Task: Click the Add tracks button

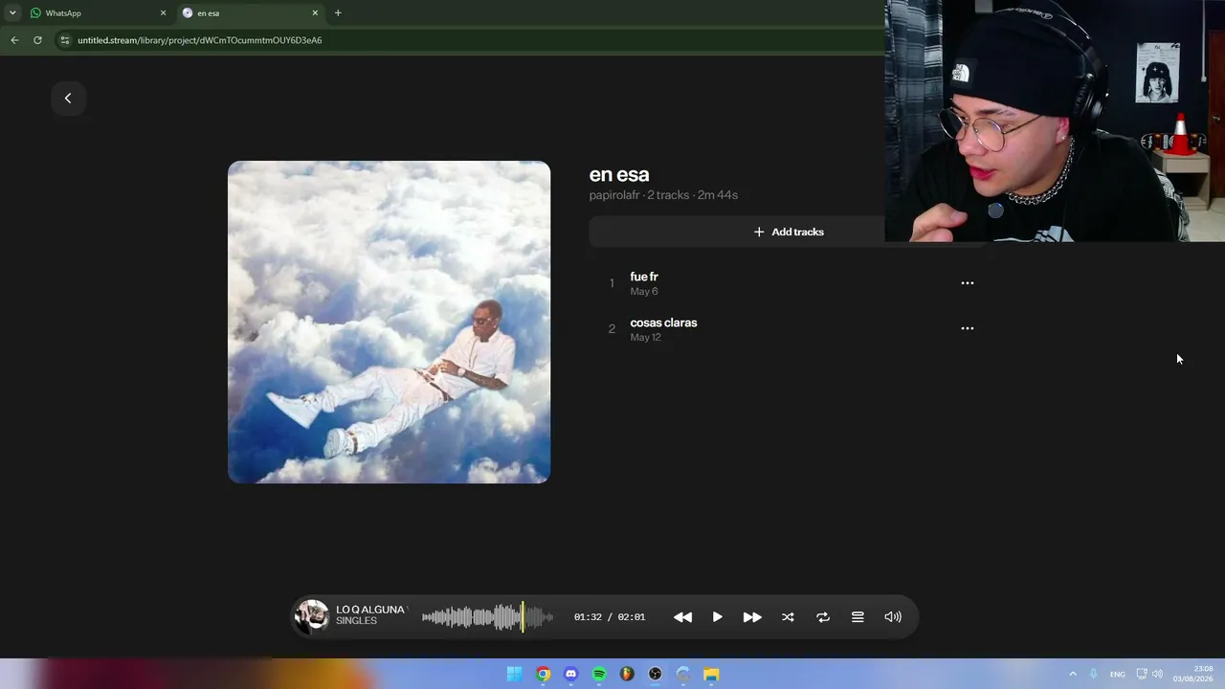Action: 788,232
